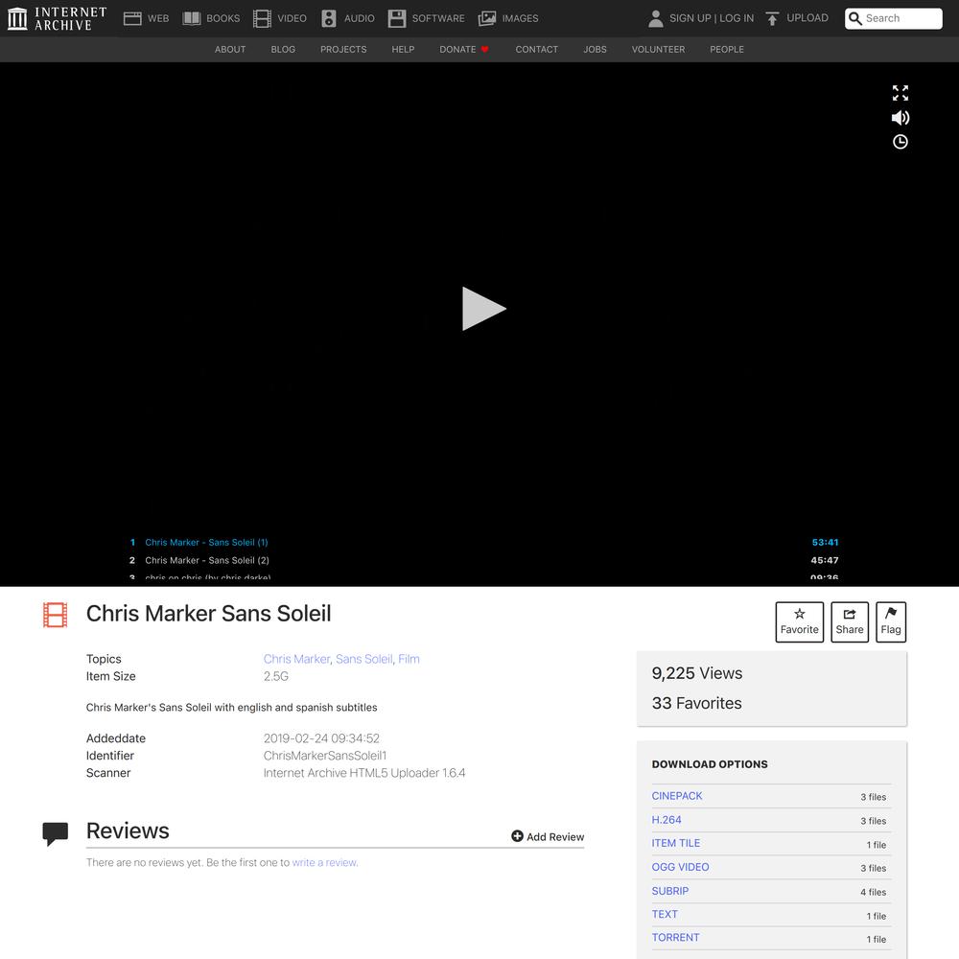
Task: Click the page title Chris Marker Sans Soleil
Action: (x=208, y=614)
